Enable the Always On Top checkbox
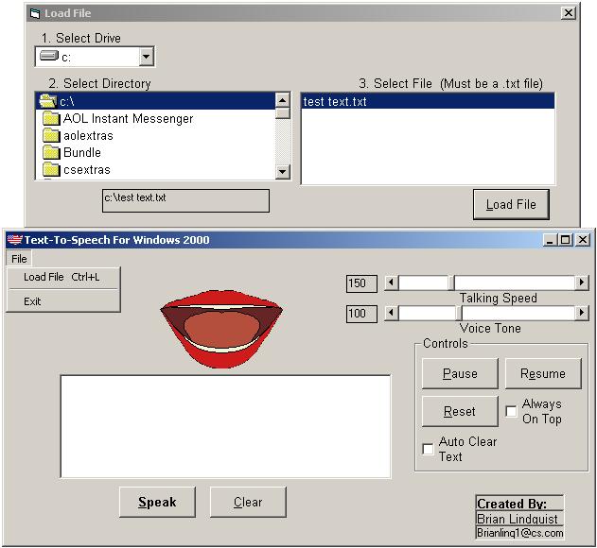 point(511,412)
